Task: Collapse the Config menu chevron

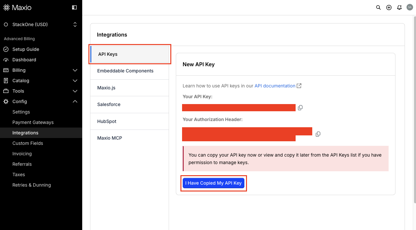Action: (x=75, y=101)
